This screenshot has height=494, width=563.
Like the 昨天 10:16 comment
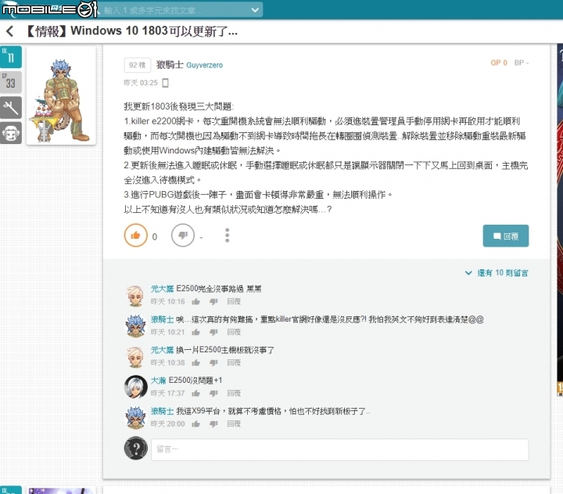195,301
